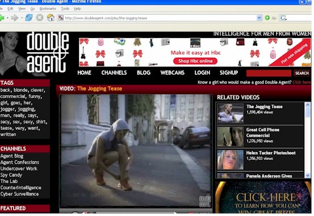Click related videos scrollbar up arrow
314x216 pixels.
tap(308, 105)
